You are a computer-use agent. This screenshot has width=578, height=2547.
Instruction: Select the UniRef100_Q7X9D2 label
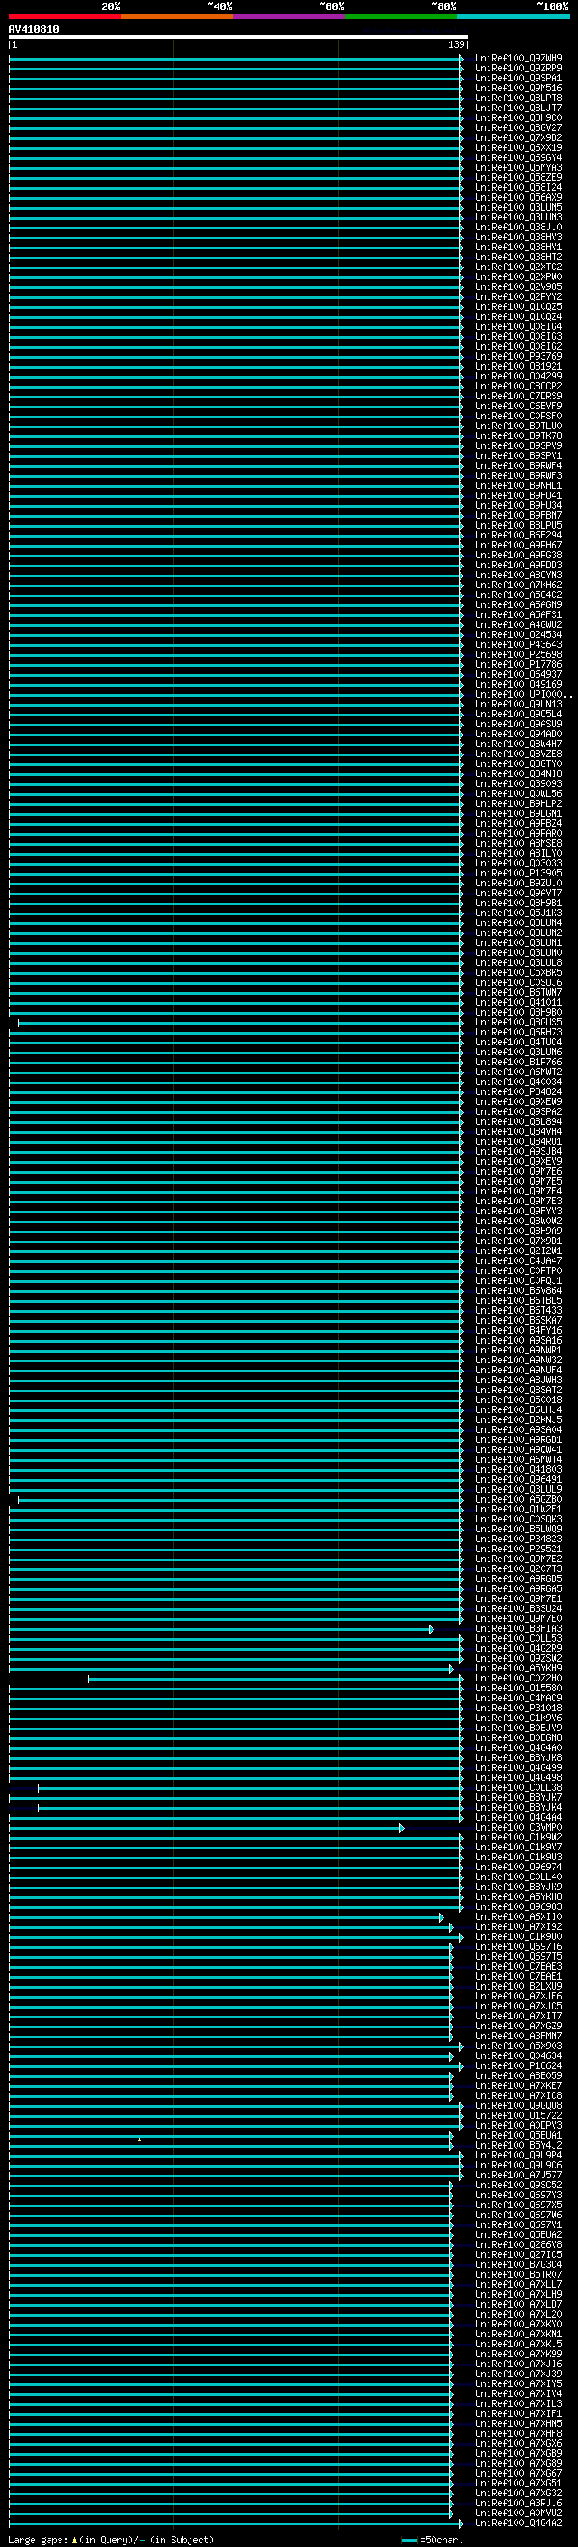click(518, 138)
